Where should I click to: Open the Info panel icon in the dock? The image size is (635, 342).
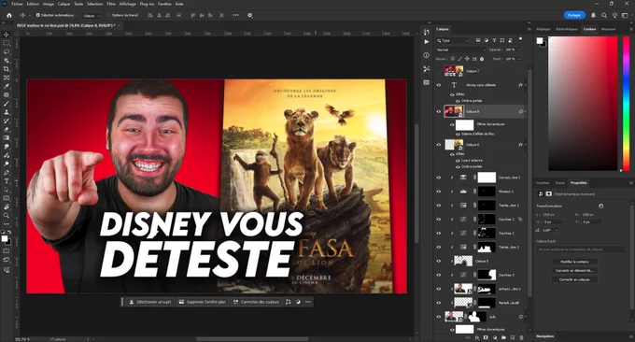coord(427,55)
